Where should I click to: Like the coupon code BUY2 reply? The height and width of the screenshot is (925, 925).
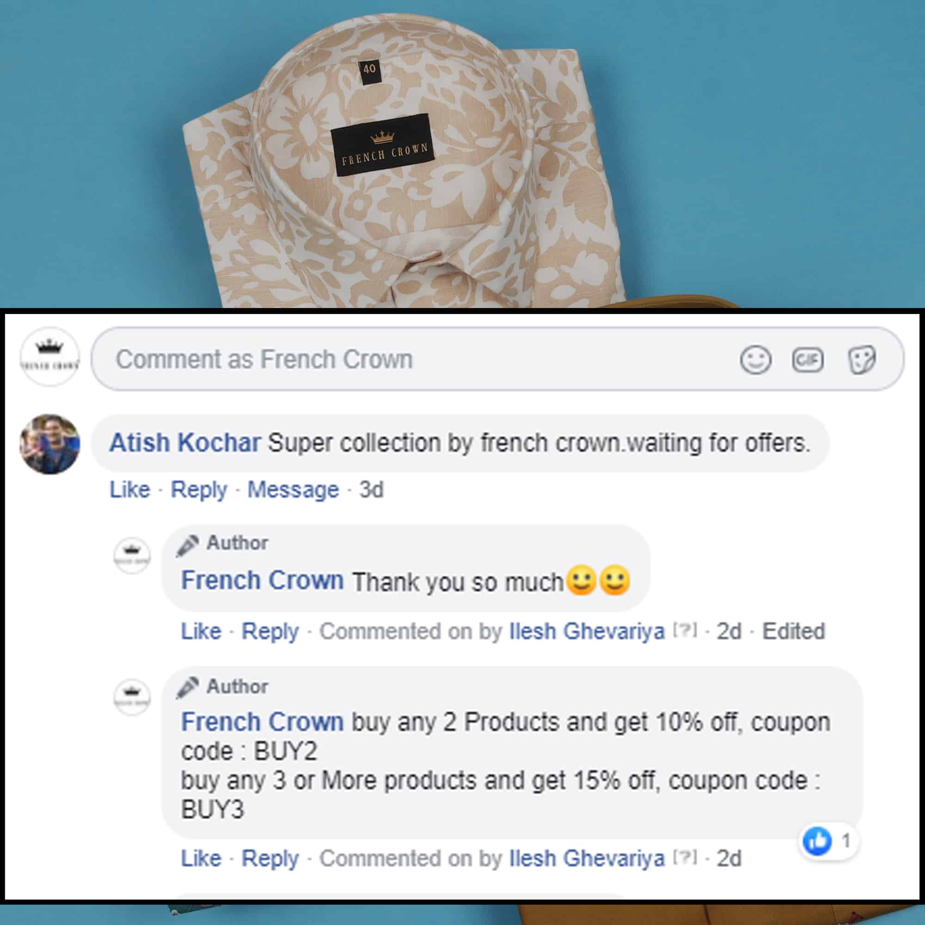tap(201, 858)
